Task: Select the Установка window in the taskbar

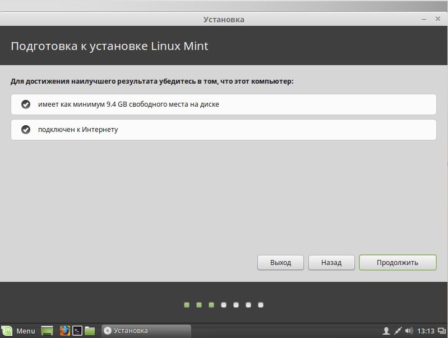Action: tap(146, 331)
